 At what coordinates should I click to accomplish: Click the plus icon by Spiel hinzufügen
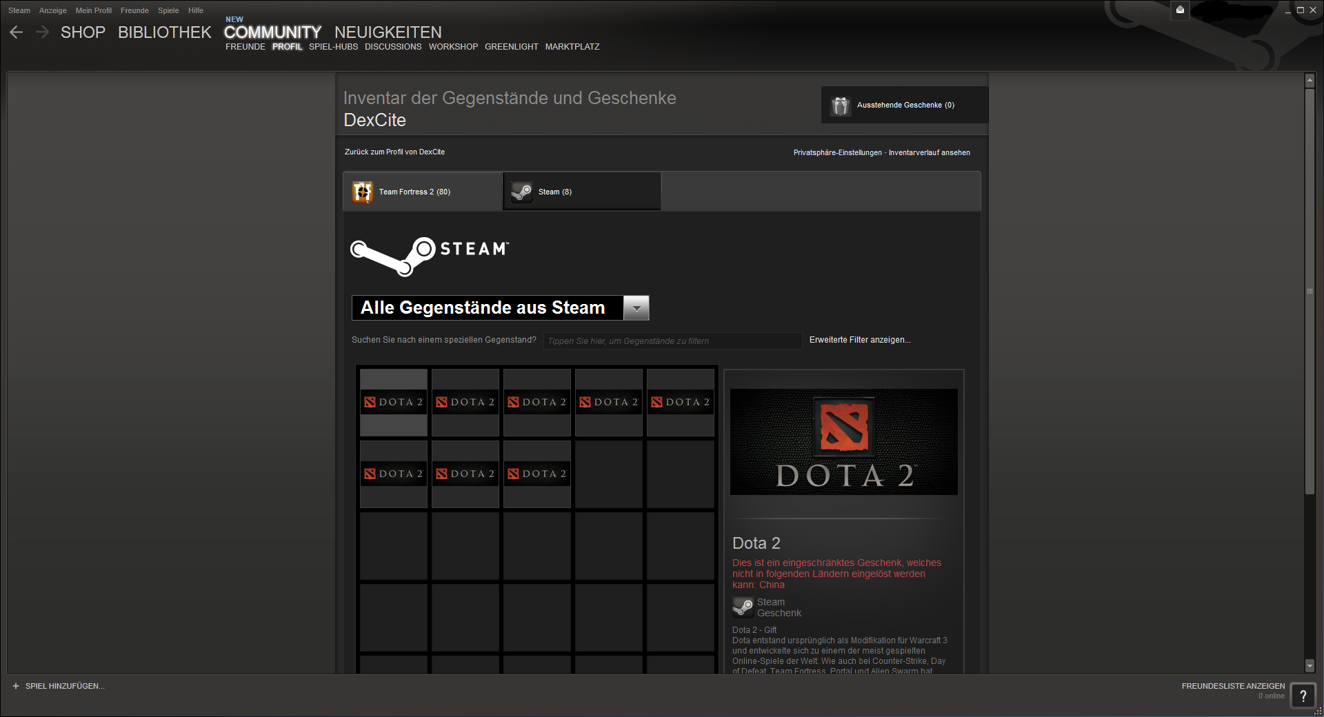[x=16, y=686]
